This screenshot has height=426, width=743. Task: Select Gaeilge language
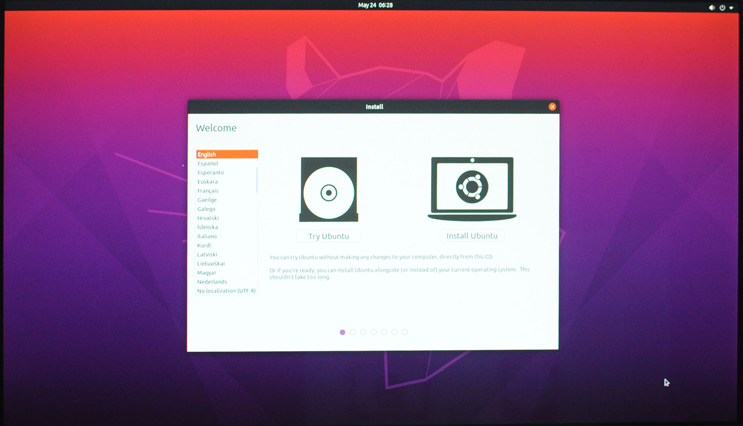226,200
